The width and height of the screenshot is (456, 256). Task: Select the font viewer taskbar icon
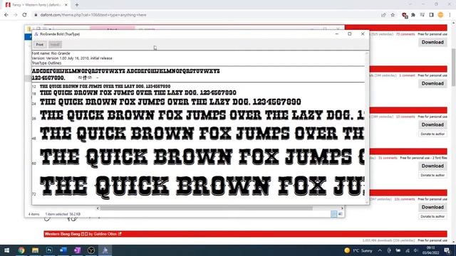(105, 250)
